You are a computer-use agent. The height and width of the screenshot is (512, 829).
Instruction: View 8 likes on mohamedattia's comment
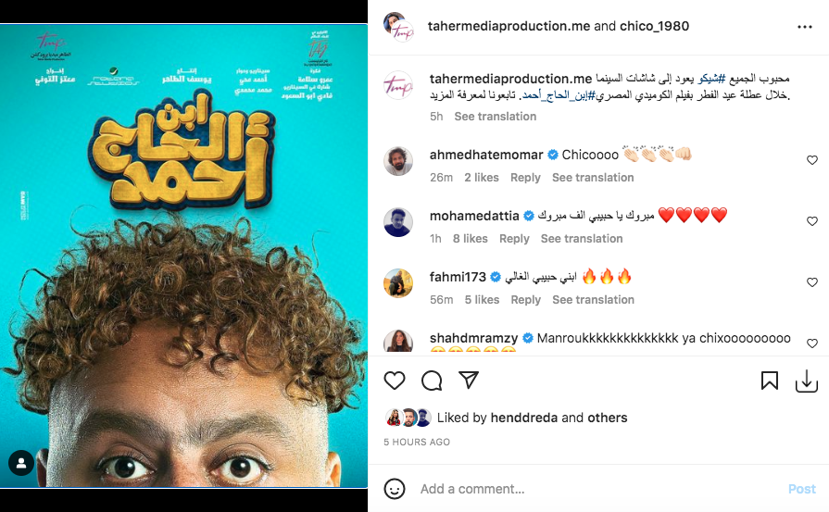[x=470, y=238]
